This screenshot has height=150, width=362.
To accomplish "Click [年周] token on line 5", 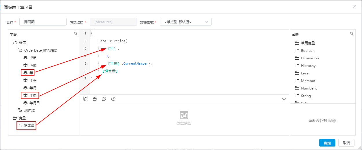I will click(114, 63).
